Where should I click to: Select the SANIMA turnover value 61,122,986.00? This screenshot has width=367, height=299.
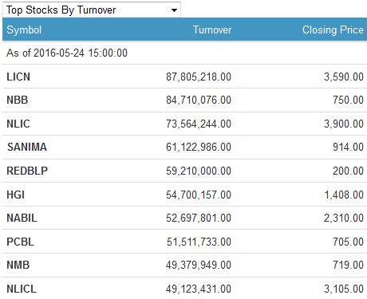pyautogui.click(x=199, y=147)
